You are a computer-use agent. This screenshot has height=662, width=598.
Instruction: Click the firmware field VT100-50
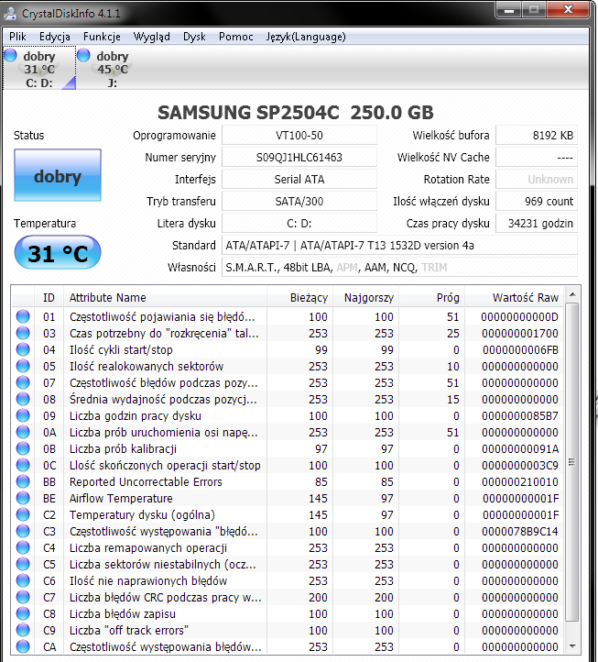tap(299, 136)
